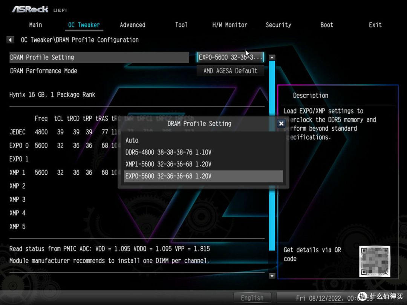Click the date and time in status bar
Image resolution: width=407 pixels, height=305 pixels.
point(335,298)
